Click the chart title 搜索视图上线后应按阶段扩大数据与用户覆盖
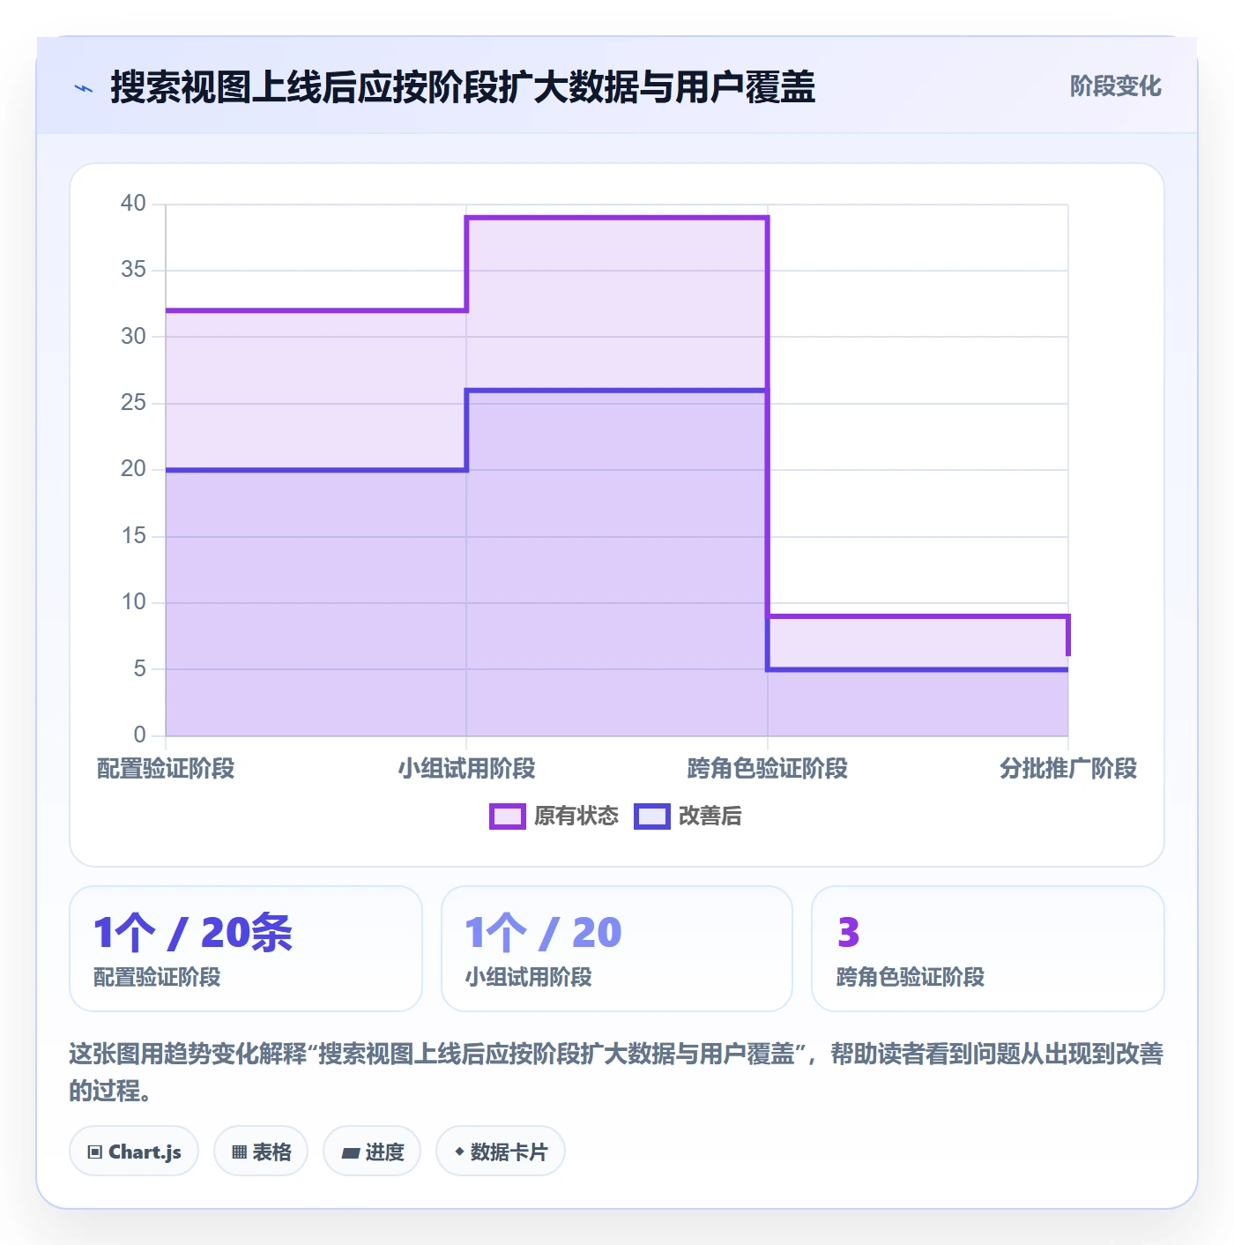This screenshot has height=1245, width=1234. pyautogui.click(x=463, y=87)
